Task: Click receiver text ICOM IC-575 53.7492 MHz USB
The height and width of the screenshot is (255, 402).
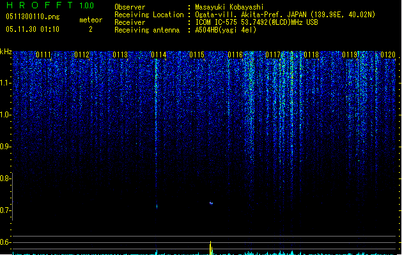Action: (x=257, y=22)
